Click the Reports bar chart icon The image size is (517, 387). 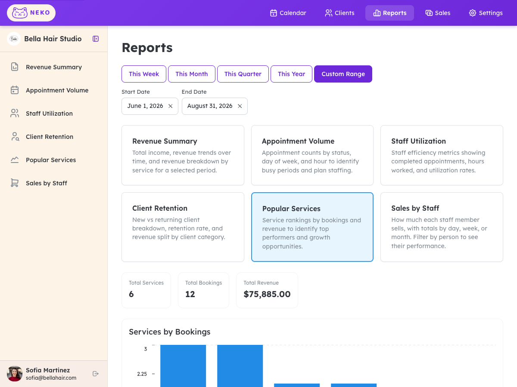tap(377, 13)
